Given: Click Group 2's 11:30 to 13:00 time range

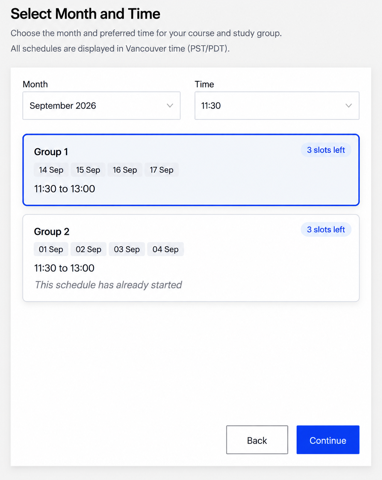Looking at the screenshot, I should click(64, 268).
